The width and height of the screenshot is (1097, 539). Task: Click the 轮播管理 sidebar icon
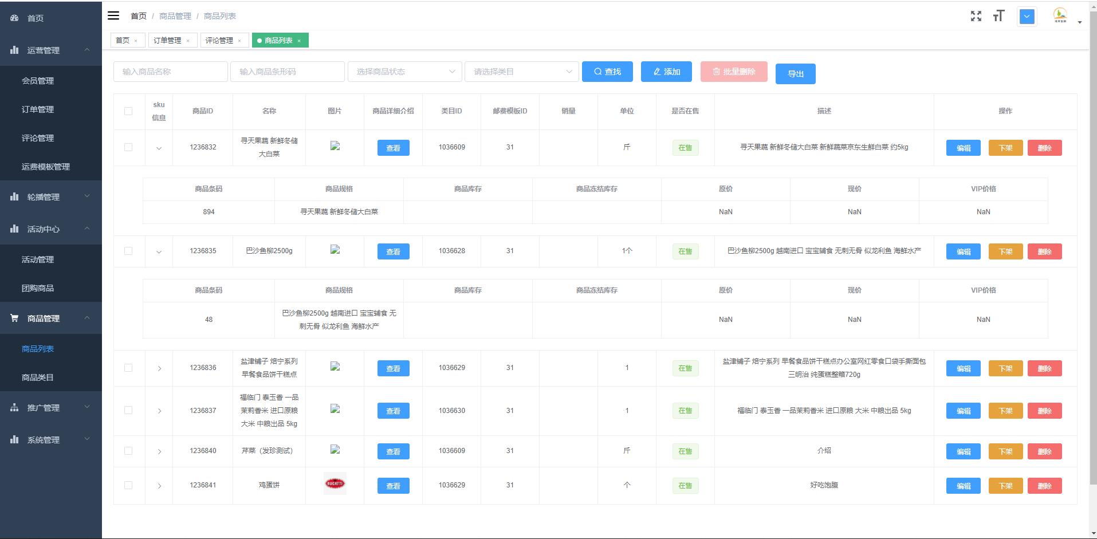pos(14,196)
